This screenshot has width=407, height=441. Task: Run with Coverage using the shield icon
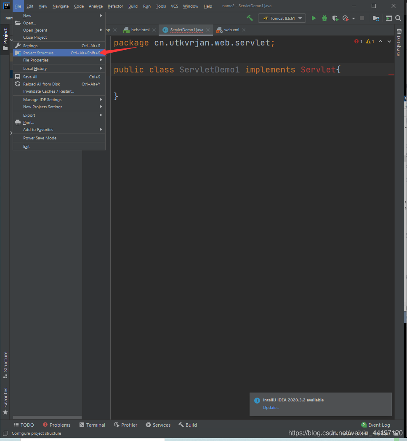335,18
